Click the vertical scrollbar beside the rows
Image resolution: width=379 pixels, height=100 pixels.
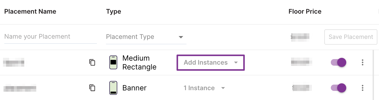374,75
